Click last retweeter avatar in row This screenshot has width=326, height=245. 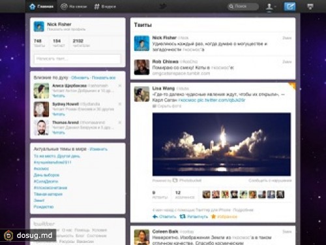(x=280, y=194)
